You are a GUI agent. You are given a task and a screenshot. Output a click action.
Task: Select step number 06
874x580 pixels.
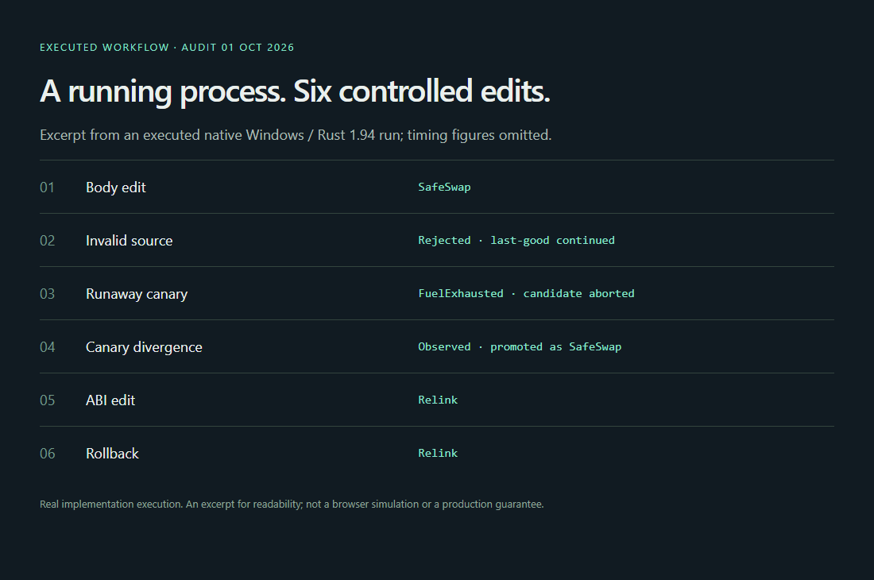[48, 454]
